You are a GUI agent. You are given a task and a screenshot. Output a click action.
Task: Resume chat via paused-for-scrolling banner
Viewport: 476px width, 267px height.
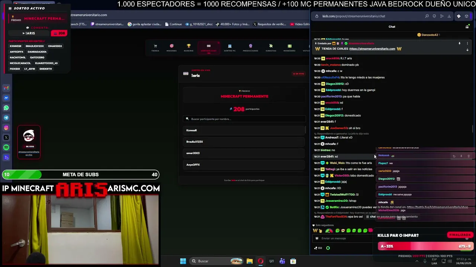point(392,217)
